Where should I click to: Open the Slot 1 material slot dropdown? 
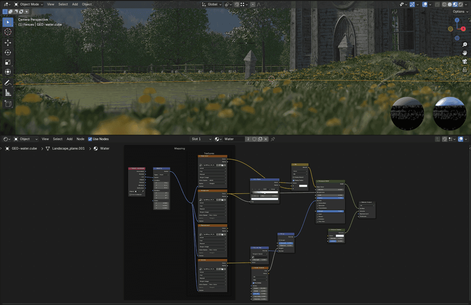tap(201, 139)
